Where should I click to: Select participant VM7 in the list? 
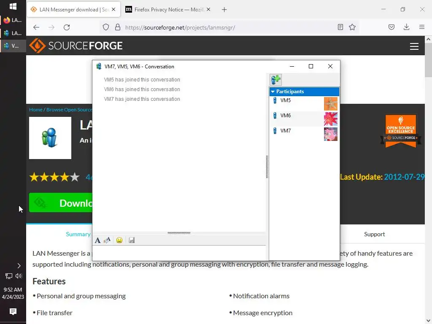304,134
